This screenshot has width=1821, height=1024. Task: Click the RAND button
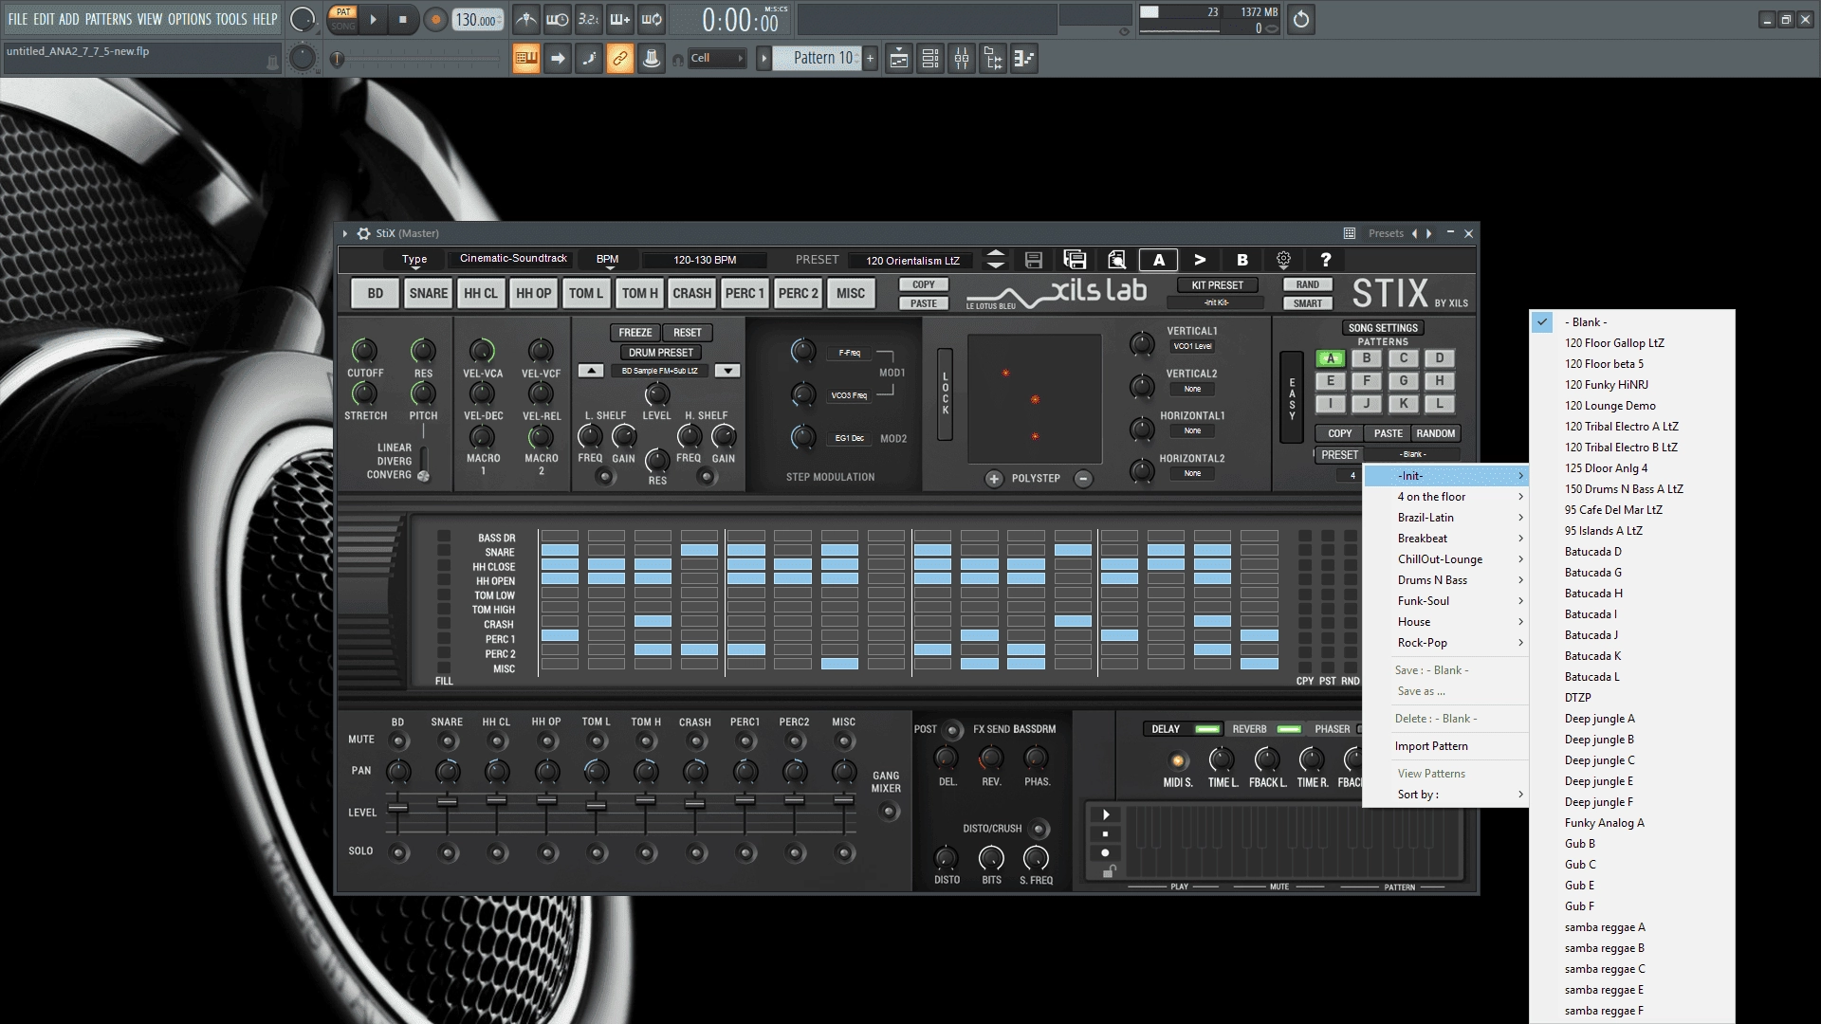pos(1307,285)
